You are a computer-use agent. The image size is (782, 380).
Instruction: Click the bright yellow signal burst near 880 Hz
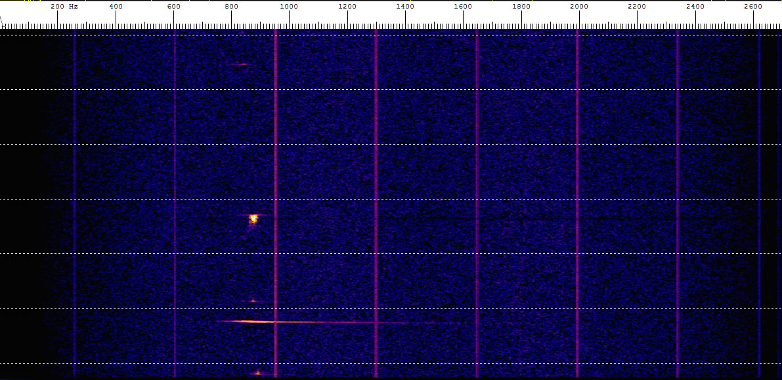pyautogui.click(x=253, y=219)
